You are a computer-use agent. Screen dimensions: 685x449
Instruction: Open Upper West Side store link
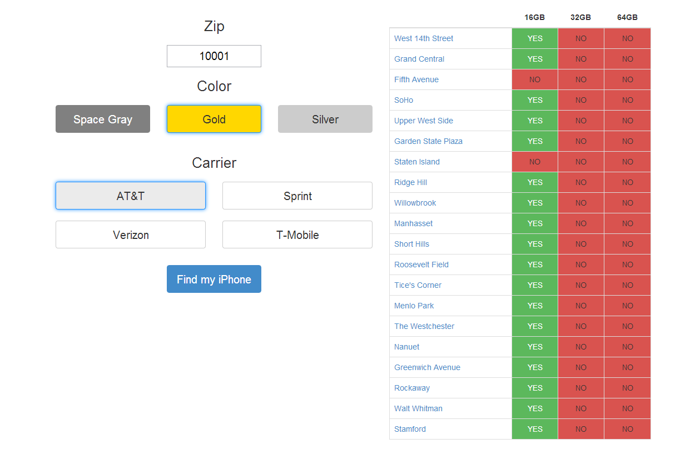tap(424, 121)
